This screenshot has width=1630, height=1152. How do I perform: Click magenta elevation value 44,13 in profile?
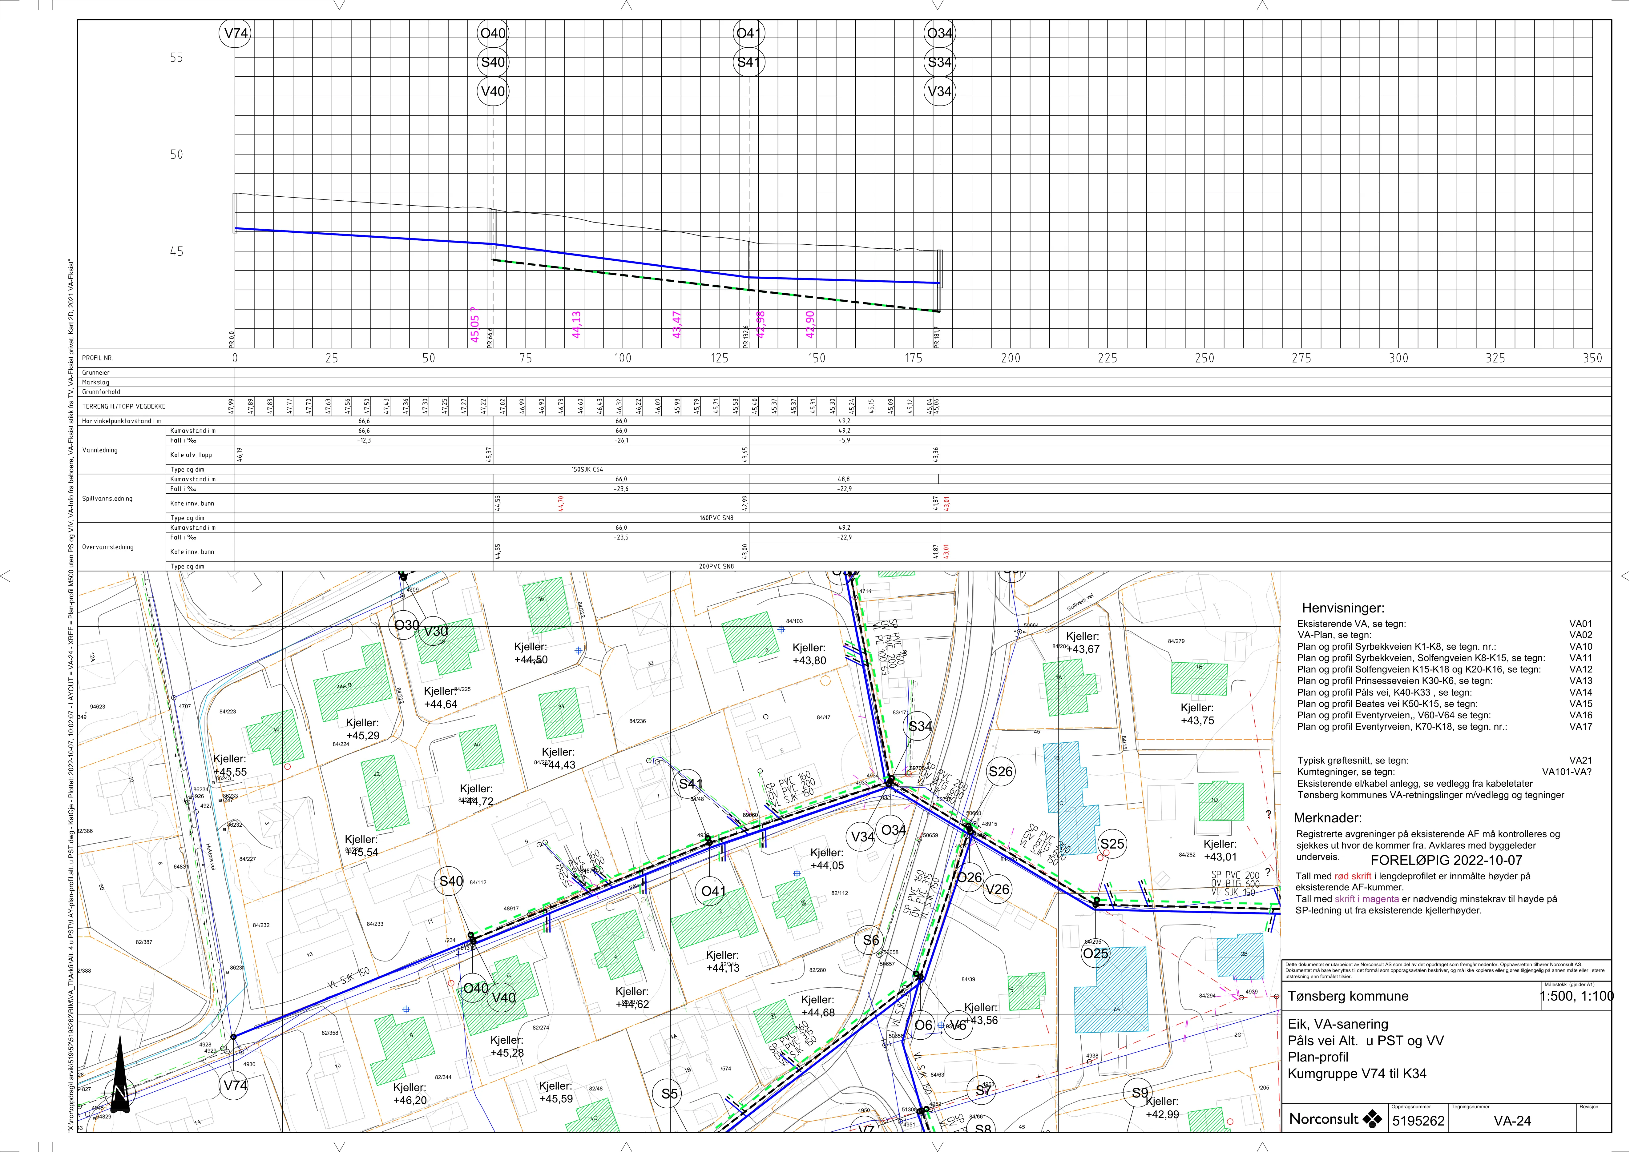coord(576,324)
